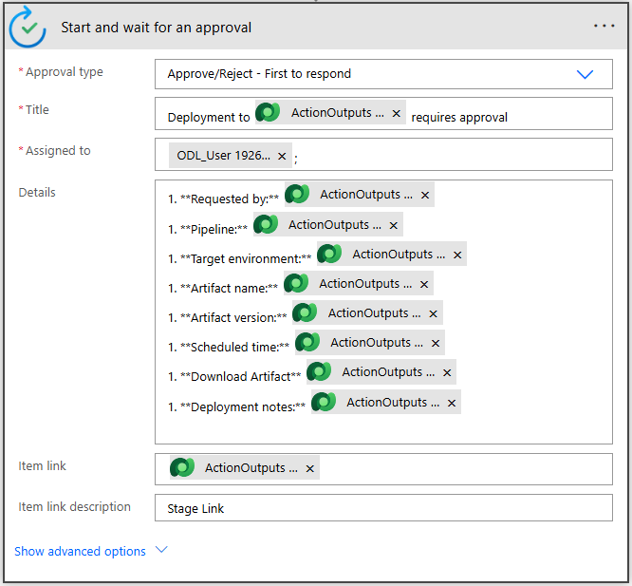Open the three-dots action menu

coord(604,27)
